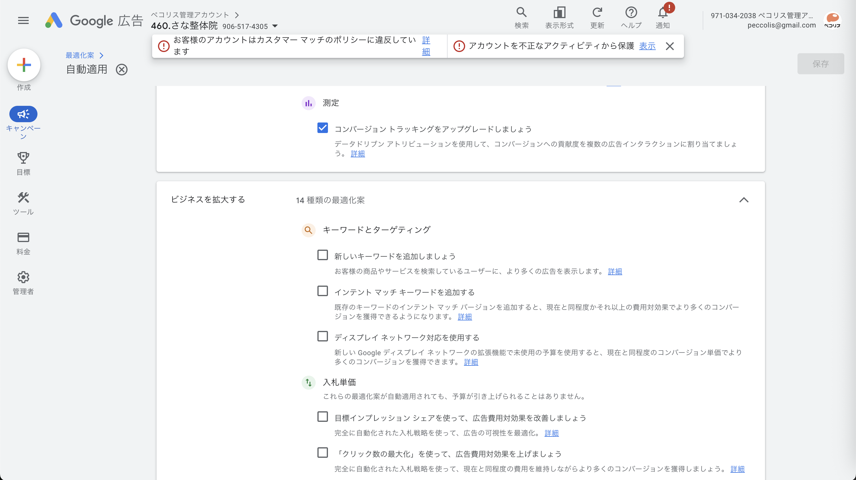This screenshot has width=856, height=480.
Task: Check 新しいキーワードを追加しましょう checkbox
Action: (x=322, y=255)
